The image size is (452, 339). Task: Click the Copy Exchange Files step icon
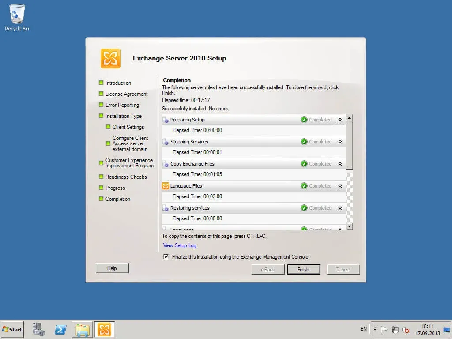(166, 164)
